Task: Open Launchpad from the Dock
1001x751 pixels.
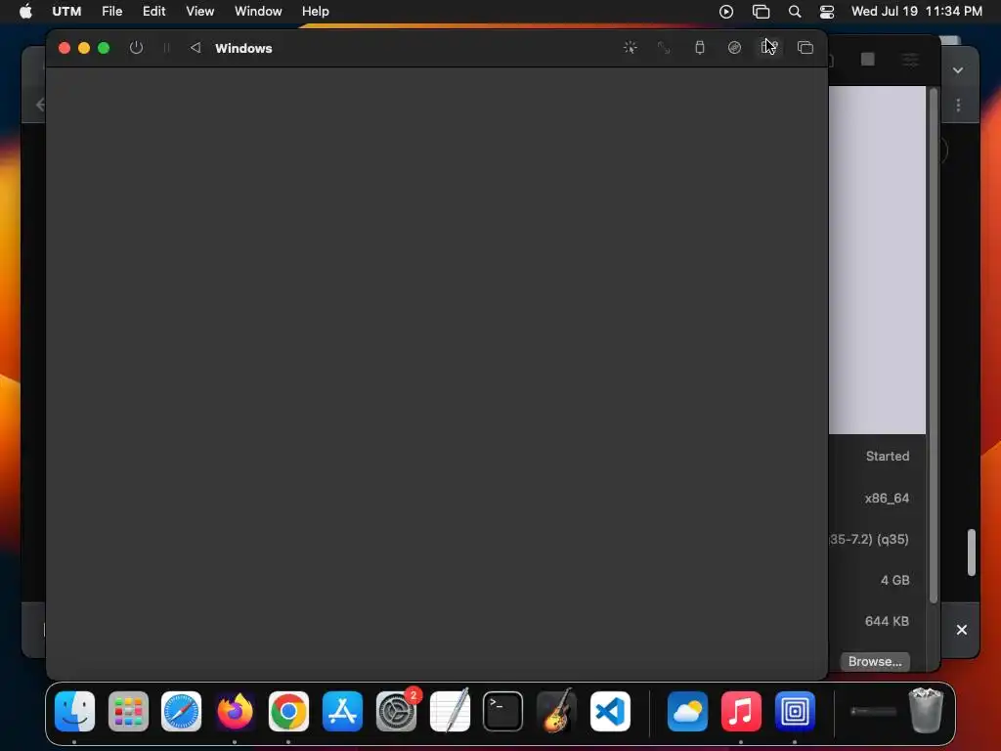Action: (x=128, y=712)
